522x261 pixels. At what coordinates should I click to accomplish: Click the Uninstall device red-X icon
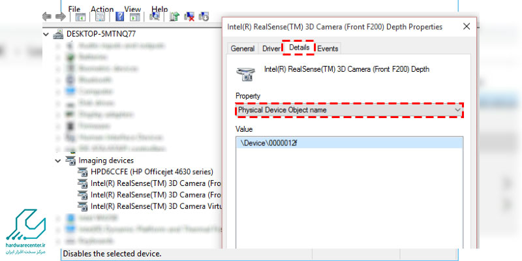(x=189, y=16)
